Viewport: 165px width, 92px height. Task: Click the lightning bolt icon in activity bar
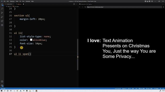(2, 25)
